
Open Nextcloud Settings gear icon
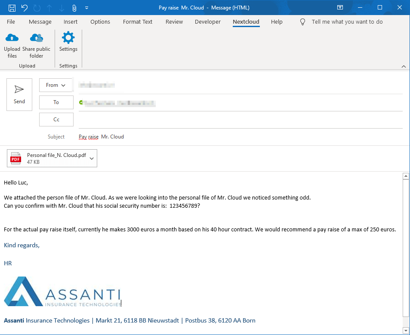coord(68,38)
